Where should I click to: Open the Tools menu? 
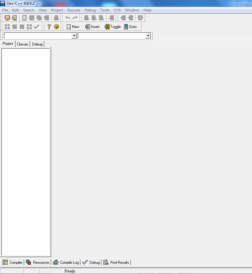point(105,10)
